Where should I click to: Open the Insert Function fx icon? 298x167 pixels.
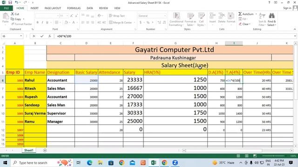pos(50,36)
